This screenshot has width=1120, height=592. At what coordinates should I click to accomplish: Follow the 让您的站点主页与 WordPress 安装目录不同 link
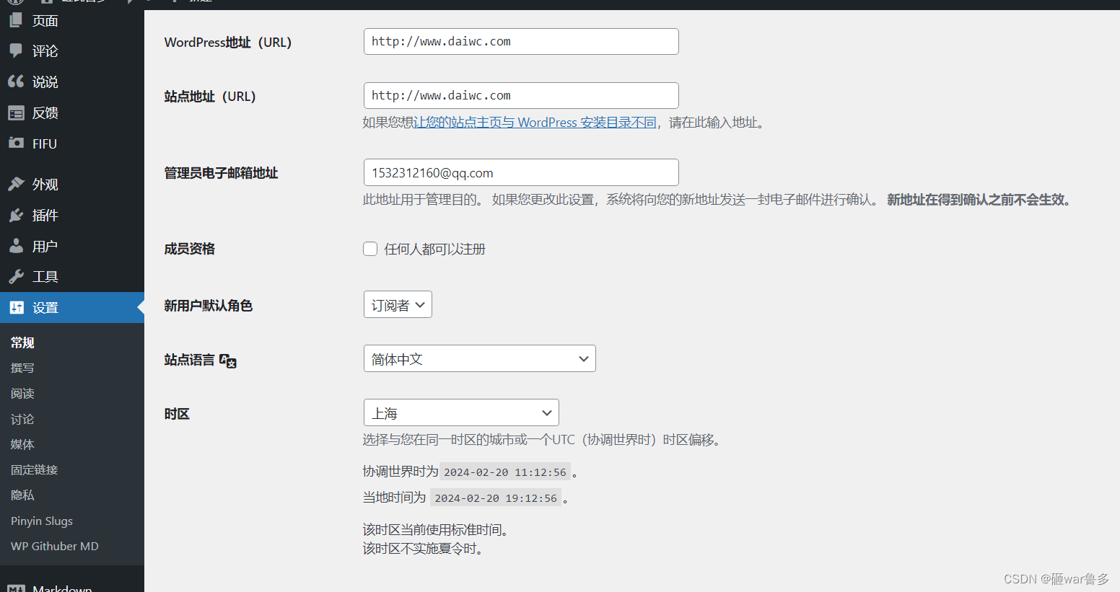coord(535,123)
